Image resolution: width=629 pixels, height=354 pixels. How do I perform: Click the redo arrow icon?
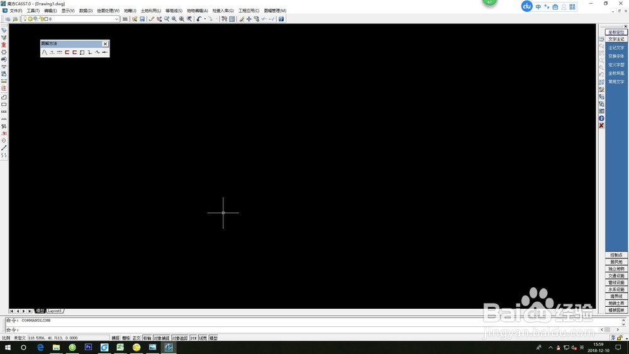pyautogui.click(x=210, y=19)
